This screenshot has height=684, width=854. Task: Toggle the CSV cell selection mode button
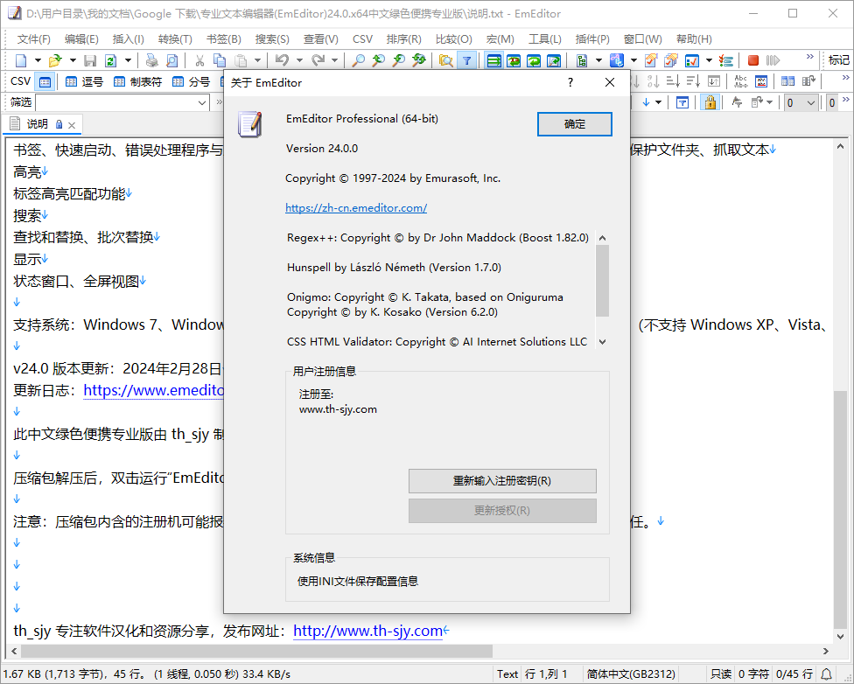coord(45,81)
